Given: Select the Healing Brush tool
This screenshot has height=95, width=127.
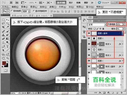Looking at the screenshot, I should tap(3, 31).
